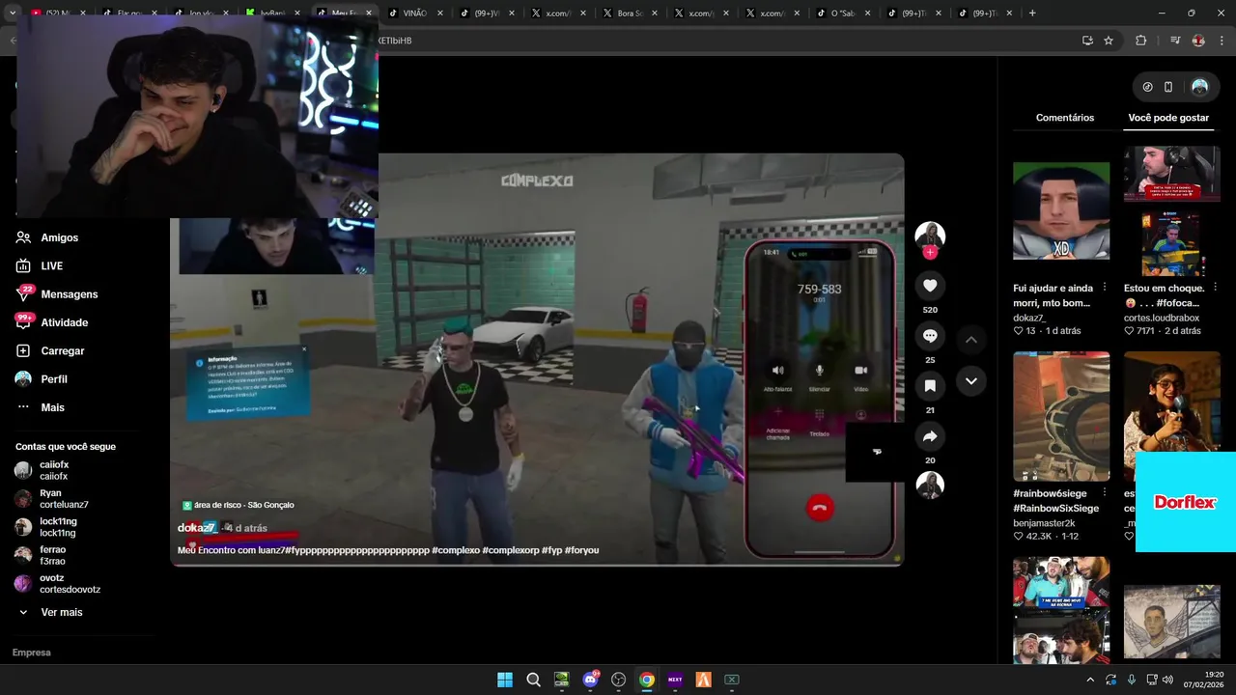Open the #rainbow6siege video thumbnail
The height and width of the screenshot is (695, 1236).
[1061, 417]
